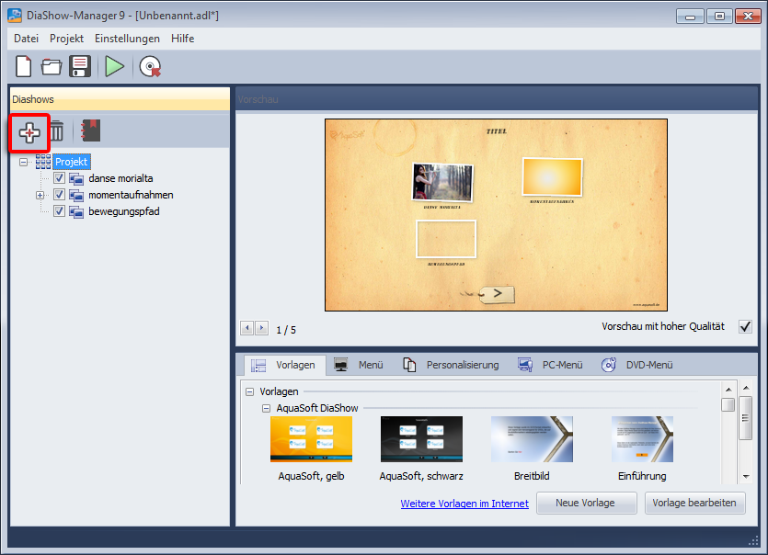This screenshot has height=555, width=768.
Task: Click the red book icon in Diashows panel
Action: (x=90, y=131)
